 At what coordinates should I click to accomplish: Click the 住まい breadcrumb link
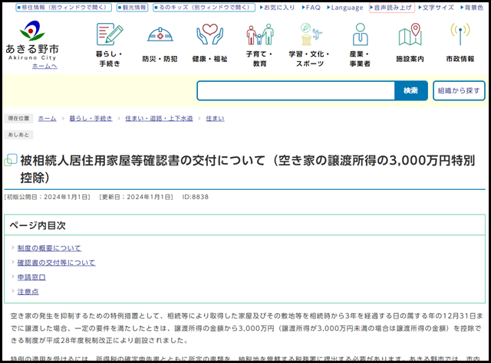pyautogui.click(x=215, y=119)
